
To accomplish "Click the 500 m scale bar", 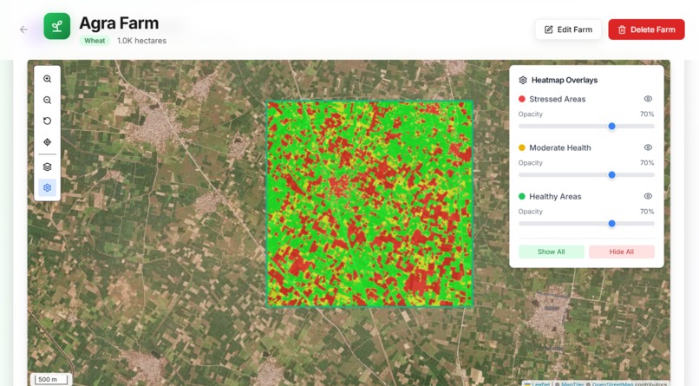I will pos(51,379).
